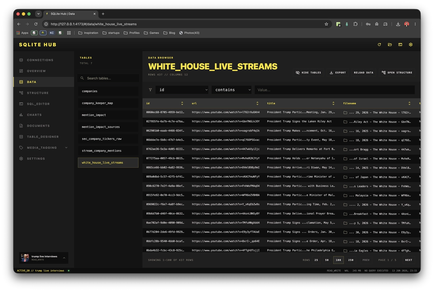Set rows per page to 25
The height and width of the screenshot is (291, 434).
(316, 260)
